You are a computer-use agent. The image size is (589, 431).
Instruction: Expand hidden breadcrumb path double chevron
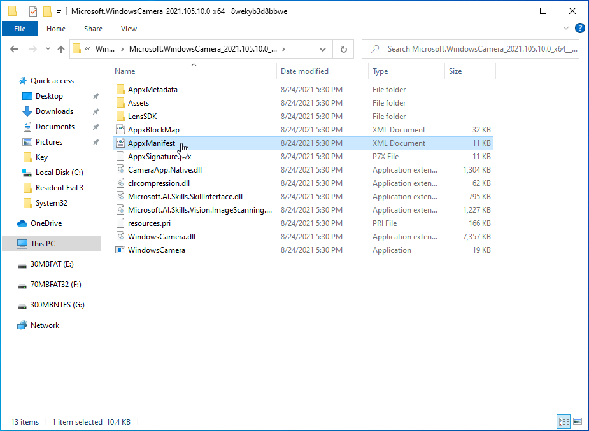(x=87, y=49)
